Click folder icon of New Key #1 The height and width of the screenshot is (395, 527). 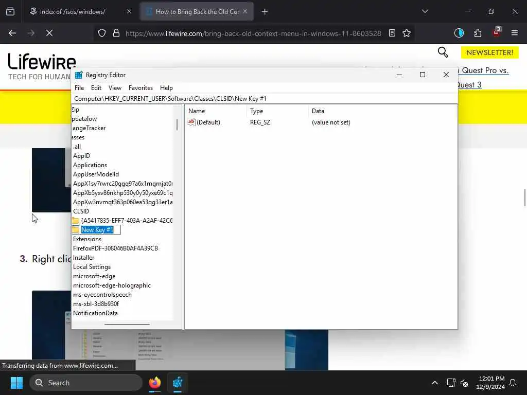click(75, 230)
